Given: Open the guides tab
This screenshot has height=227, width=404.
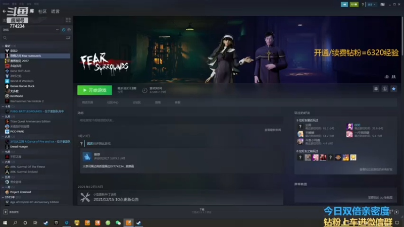Looking at the screenshot, I should (158, 102).
